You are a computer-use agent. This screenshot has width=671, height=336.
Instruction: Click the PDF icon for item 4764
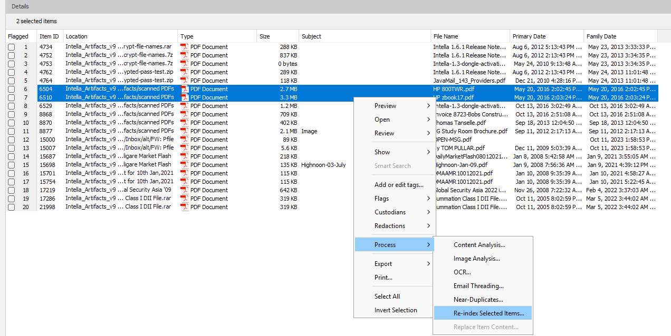coord(184,81)
